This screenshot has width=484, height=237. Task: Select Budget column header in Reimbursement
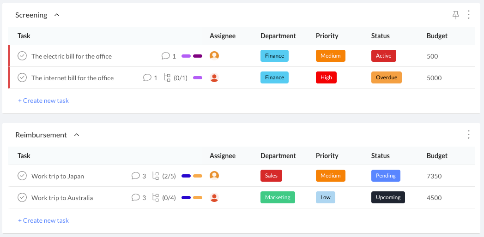(437, 156)
